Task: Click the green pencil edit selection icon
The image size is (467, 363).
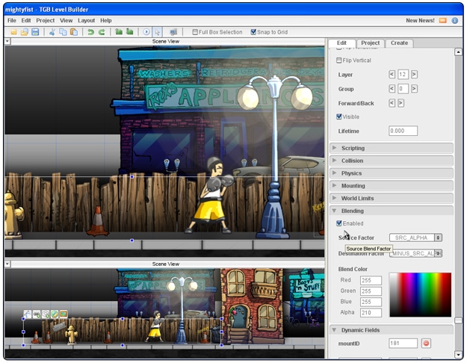Action: pos(55,314)
